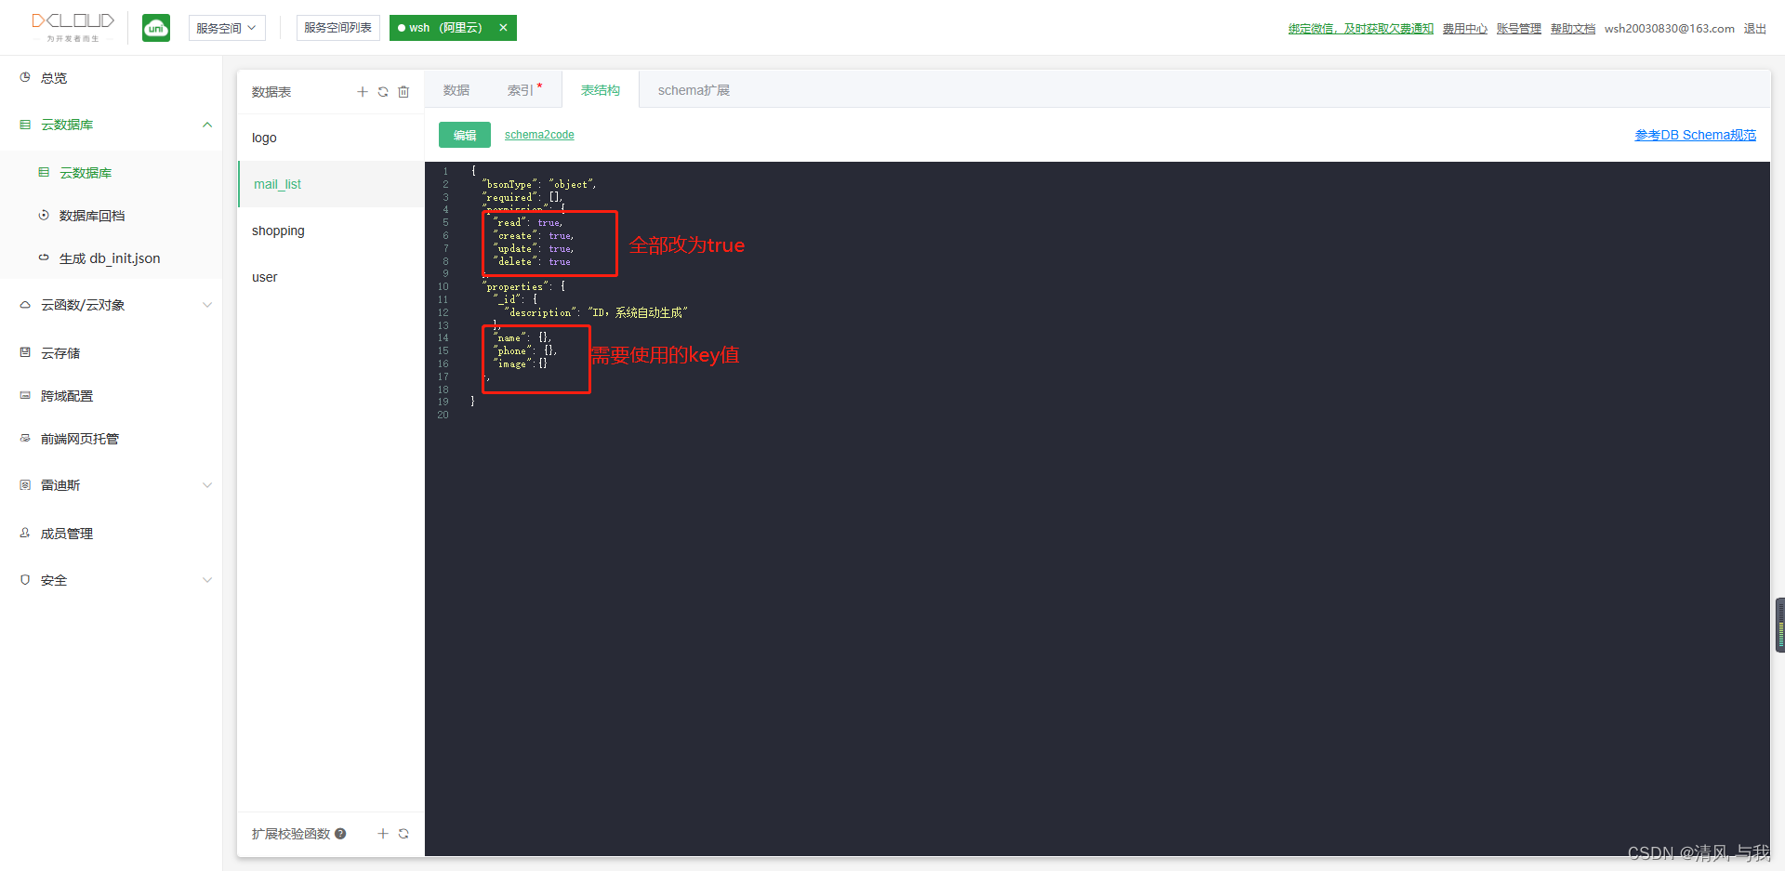The width and height of the screenshot is (1785, 871).
Task: Open 生成 db_init.json
Action: pos(112,258)
